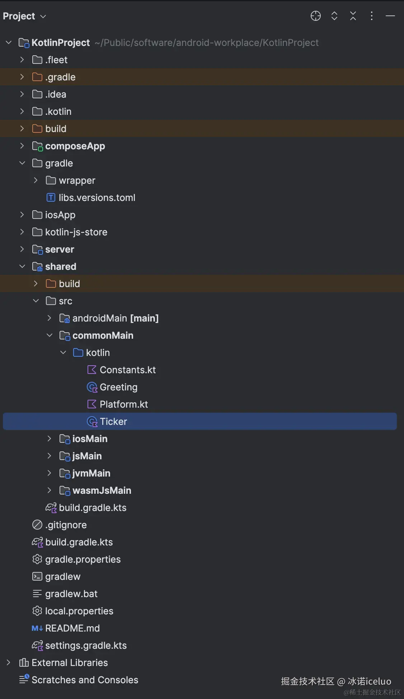The width and height of the screenshot is (404, 699).
Task: Select the Ticker class file
Action: point(113,422)
